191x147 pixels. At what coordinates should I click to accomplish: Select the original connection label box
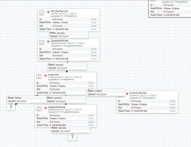[107, 93]
